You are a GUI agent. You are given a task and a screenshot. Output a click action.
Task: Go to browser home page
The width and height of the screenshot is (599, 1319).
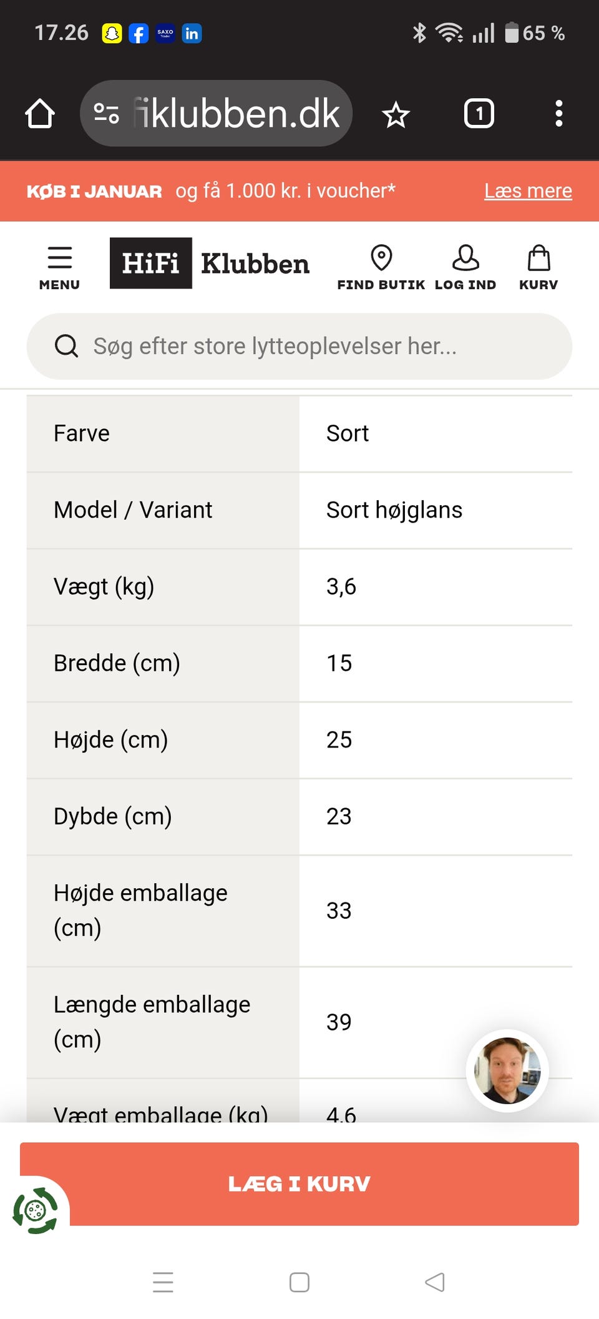click(x=40, y=114)
